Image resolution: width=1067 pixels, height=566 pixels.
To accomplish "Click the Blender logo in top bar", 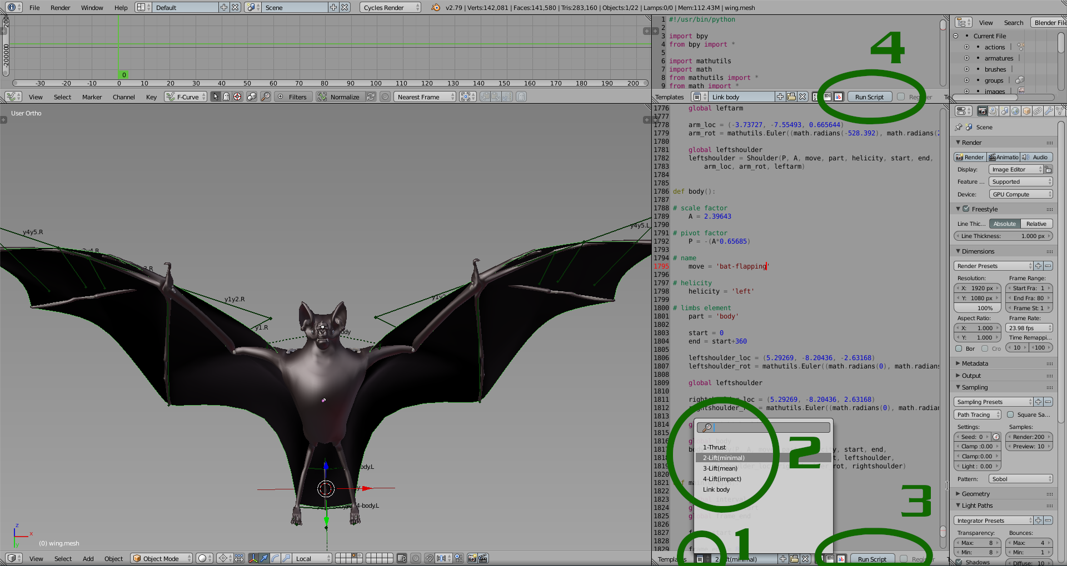I will [436, 8].
